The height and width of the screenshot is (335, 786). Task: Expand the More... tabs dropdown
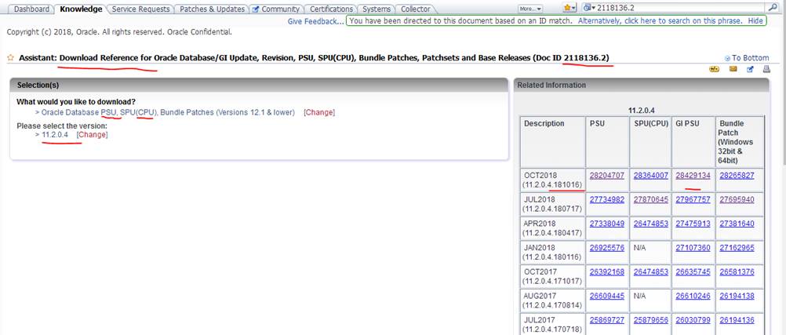(x=530, y=9)
